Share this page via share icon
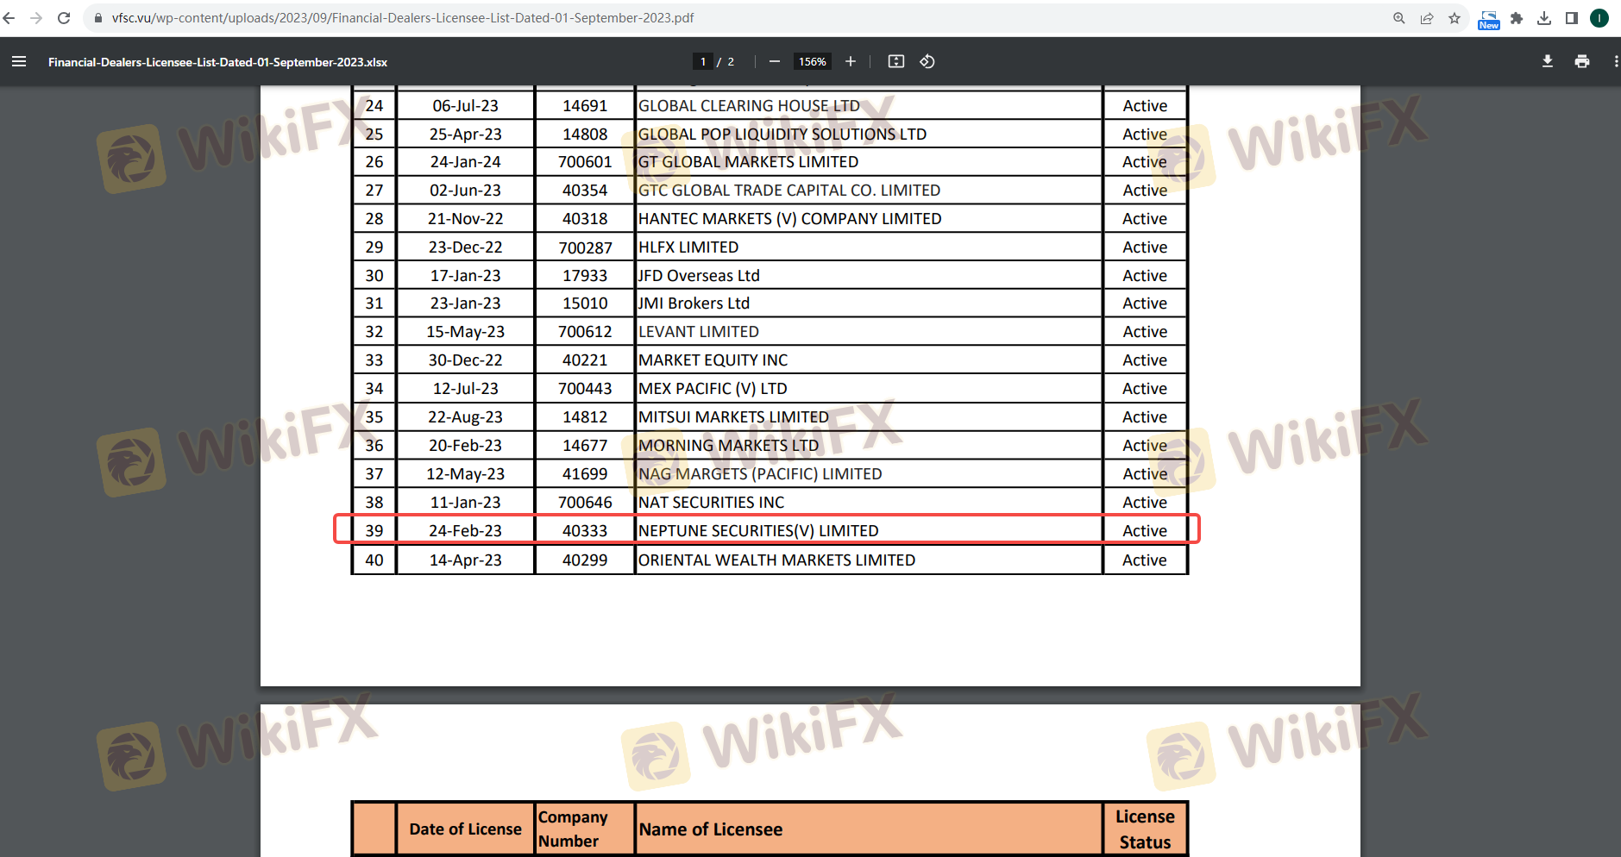Viewport: 1621px width, 857px height. 1427,18
